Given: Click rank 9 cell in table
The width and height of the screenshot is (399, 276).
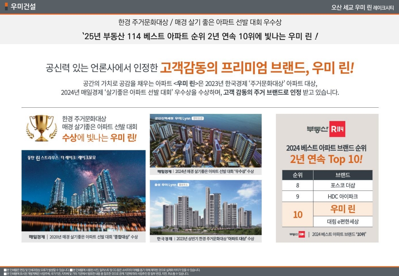Looking at the screenshot, I should 297,196.
